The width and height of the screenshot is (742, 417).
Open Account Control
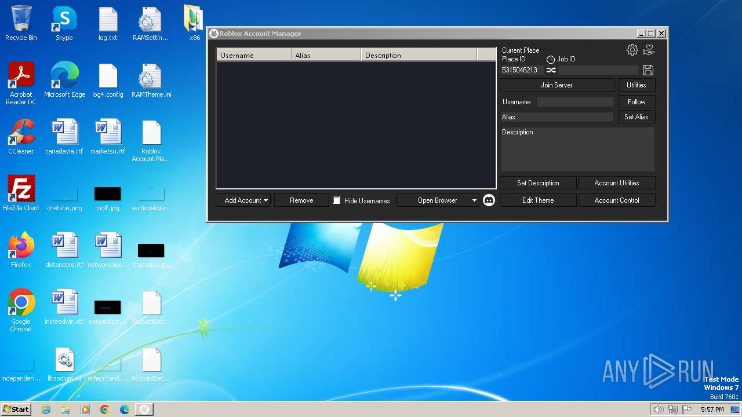617,200
